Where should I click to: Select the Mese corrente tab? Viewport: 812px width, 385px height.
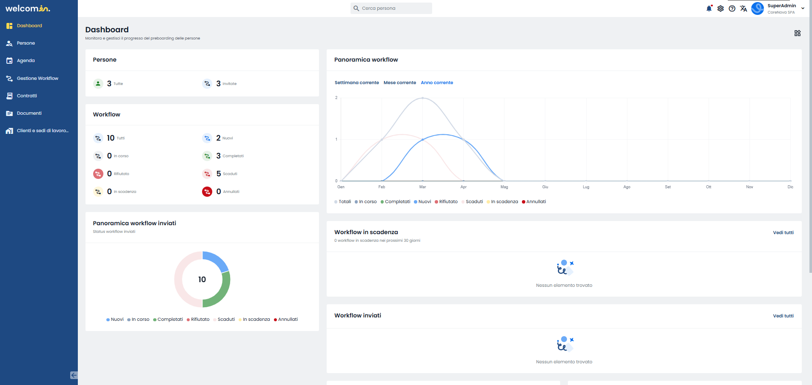400,83
